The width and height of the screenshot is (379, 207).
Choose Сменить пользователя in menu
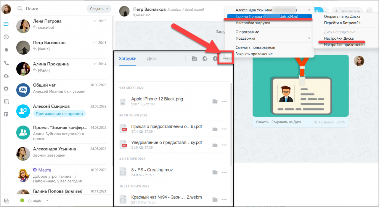point(255,47)
